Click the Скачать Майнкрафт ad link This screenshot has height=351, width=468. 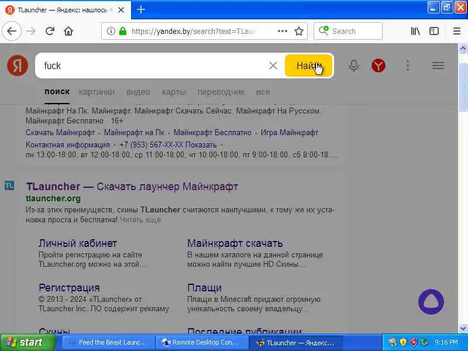(x=60, y=132)
